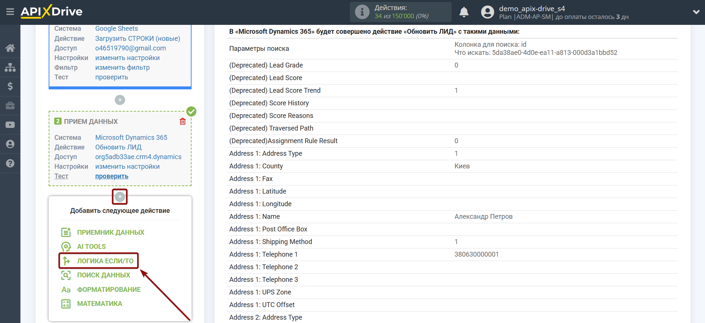The height and width of the screenshot is (323, 705).
Task: Select AI TOOLS action
Action: tap(91, 247)
